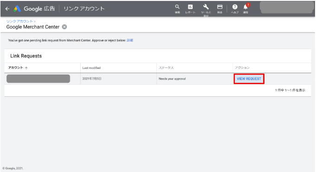Click the Last modified column header
The image size is (316, 172).
click(x=91, y=68)
